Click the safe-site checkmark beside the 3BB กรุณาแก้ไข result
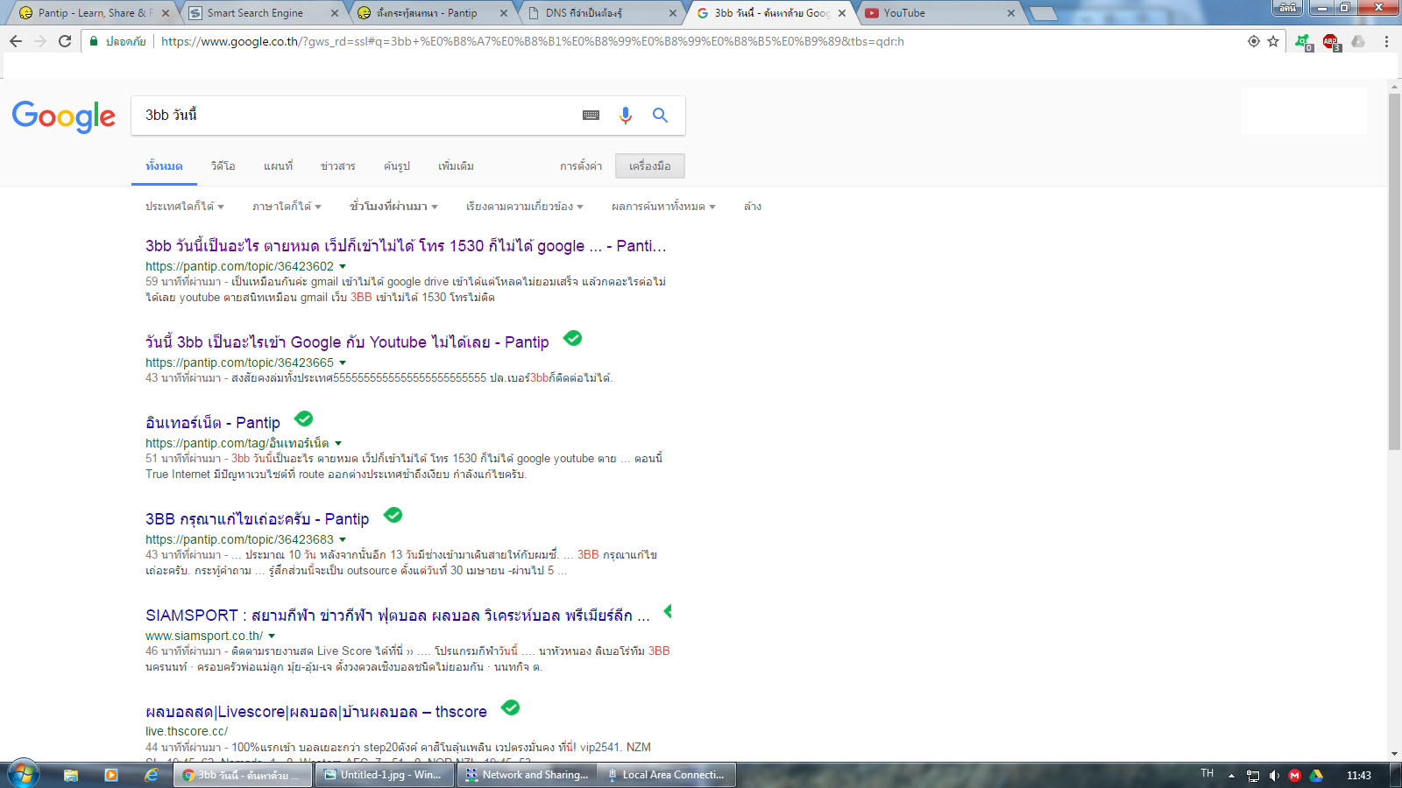Screen dimensions: 1402x788 tap(393, 515)
